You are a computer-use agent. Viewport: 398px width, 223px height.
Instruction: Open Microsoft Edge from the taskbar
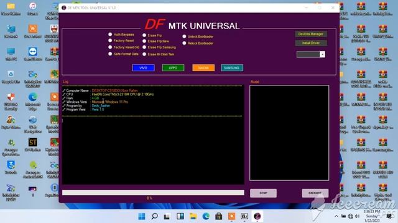206,216
